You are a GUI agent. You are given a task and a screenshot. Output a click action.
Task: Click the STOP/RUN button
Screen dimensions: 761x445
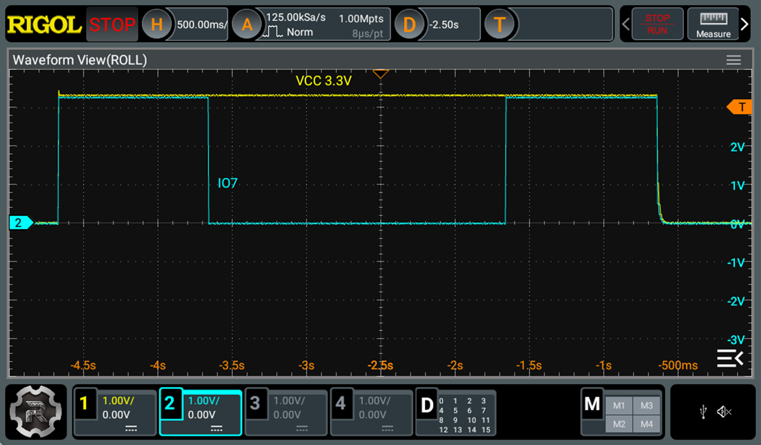tap(657, 24)
